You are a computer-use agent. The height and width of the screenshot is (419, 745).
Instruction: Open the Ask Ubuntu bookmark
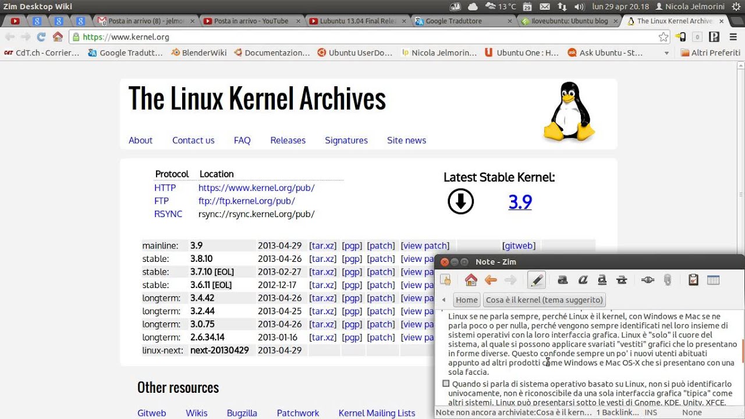coord(605,53)
